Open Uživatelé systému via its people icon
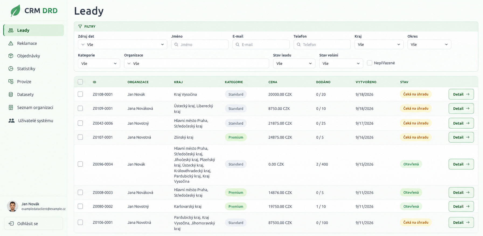This screenshot has height=236, width=483. click(x=12, y=121)
